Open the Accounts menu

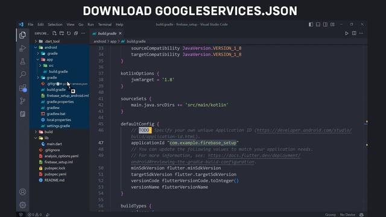click(x=22, y=192)
